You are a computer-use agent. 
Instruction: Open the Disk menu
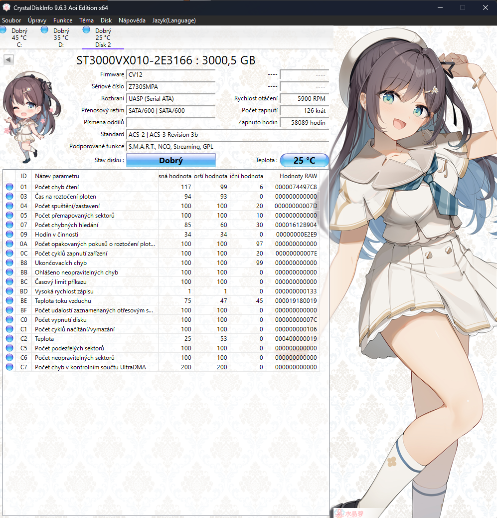pos(106,20)
